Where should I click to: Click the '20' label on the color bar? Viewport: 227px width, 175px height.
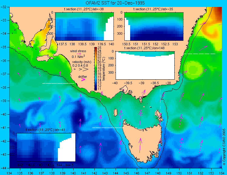(x=99, y=62)
